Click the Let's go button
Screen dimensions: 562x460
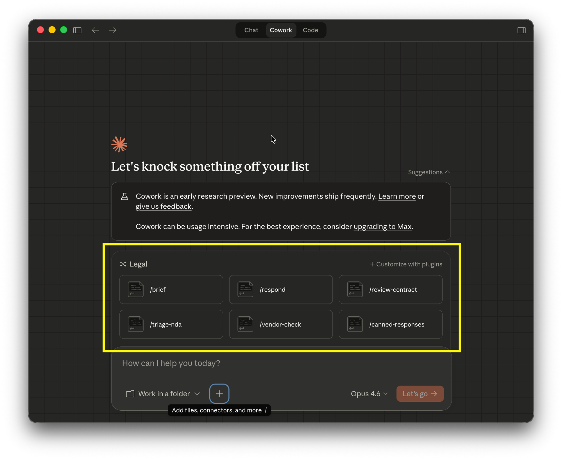tap(420, 394)
